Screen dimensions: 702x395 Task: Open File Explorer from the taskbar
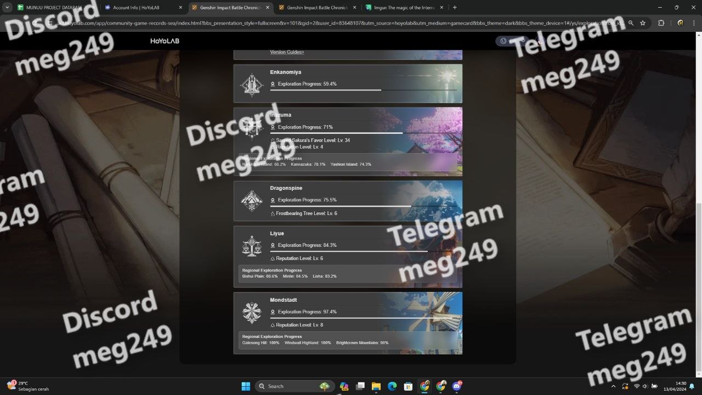pyautogui.click(x=376, y=386)
